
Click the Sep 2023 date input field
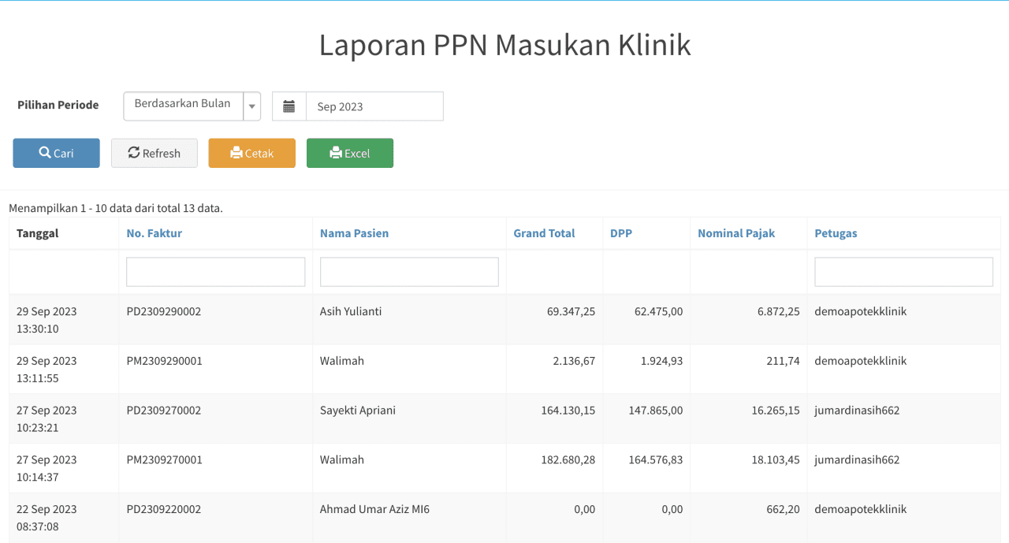[374, 106]
